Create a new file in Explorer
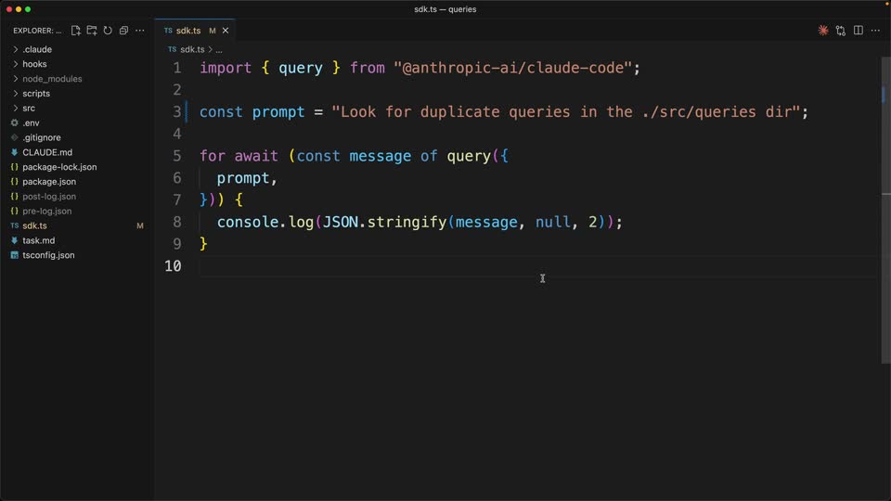 pyautogui.click(x=75, y=31)
